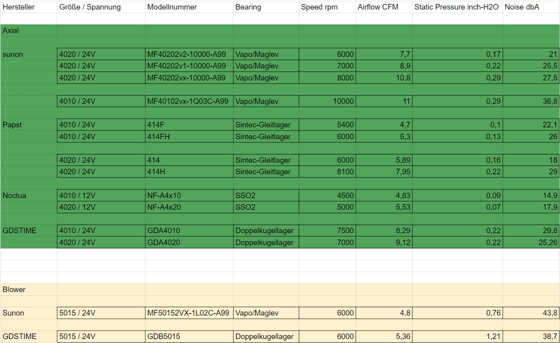This screenshot has width=560, height=343.
Task: Select Doppelkugellager bearing cell for GDB5015
Action: (x=266, y=337)
